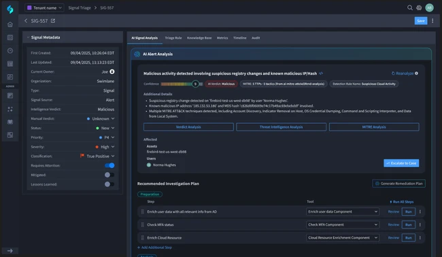442x257 pixels.
Task: Open Verdict Analysis button
Action: point(188,127)
